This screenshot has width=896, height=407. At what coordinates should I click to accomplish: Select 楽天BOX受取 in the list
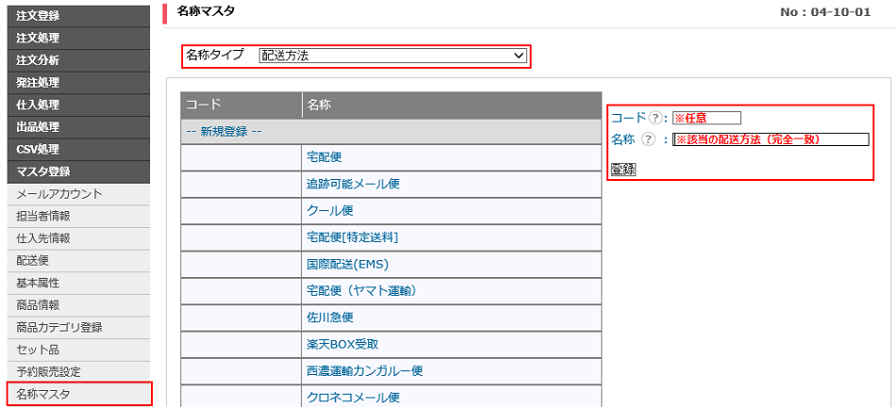pyautogui.click(x=343, y=344)
